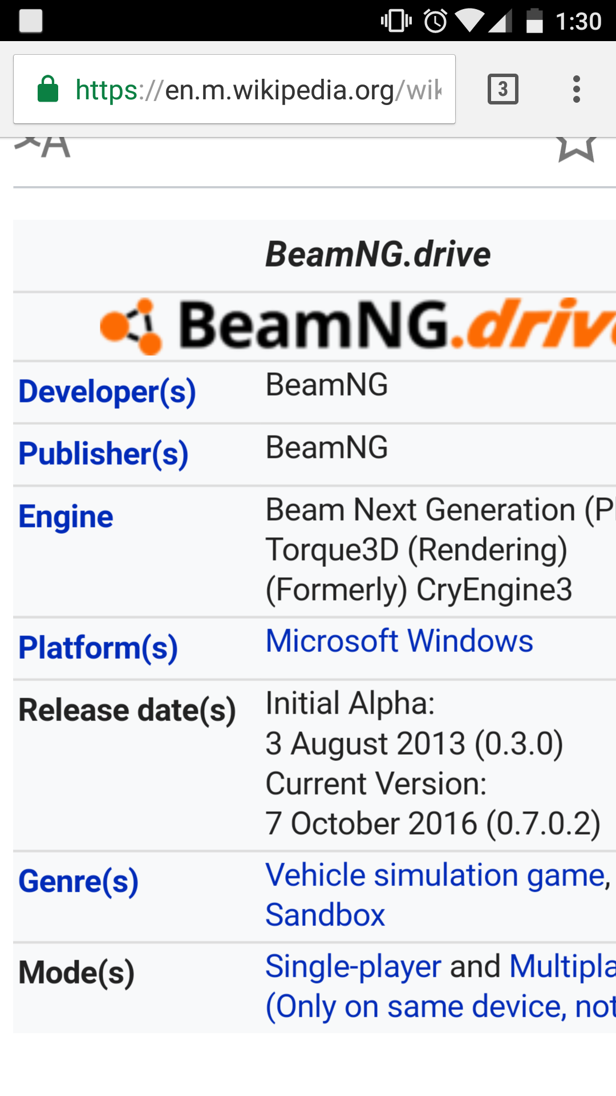The height and width of the screenshot is (1096, 616).
Task: Follow the Engine link
Action: point(66,517)
